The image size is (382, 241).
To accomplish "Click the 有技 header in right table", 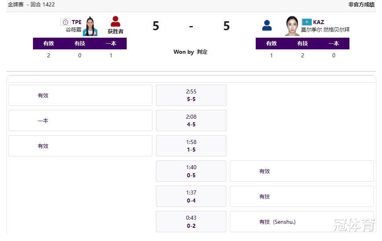I will tap(302, 43).
